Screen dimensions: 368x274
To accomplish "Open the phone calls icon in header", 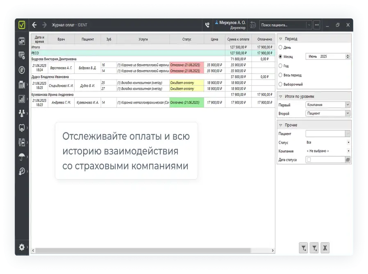I will 207,25.
